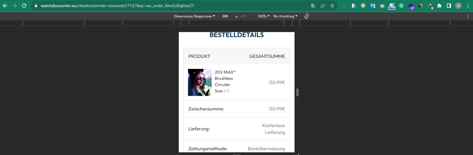473x155 pixels.
Task: Click the GESAMTSUMME column header
Action: 267,56
